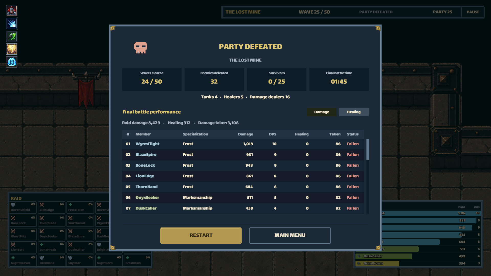Select the blue frost crystal ability icon

(12, 62)
